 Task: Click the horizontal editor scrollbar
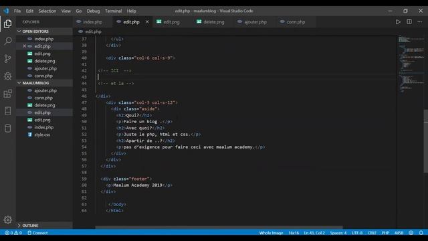pos(219,227)
